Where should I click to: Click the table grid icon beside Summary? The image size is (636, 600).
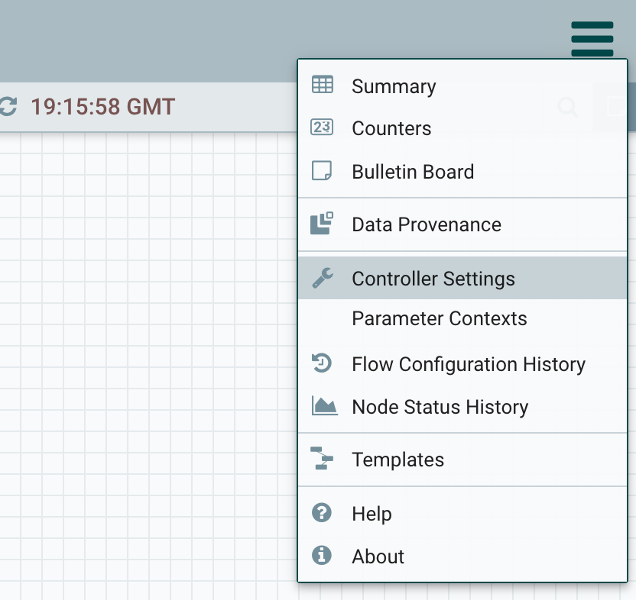(323, 85)
